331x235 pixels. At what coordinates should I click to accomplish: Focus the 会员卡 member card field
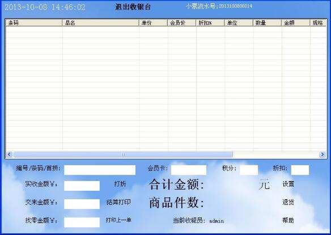pos(189,170)
